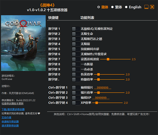
Task: Toggle 防御倍率 switch
Action: pyautogui.click(x=76, y=80)
